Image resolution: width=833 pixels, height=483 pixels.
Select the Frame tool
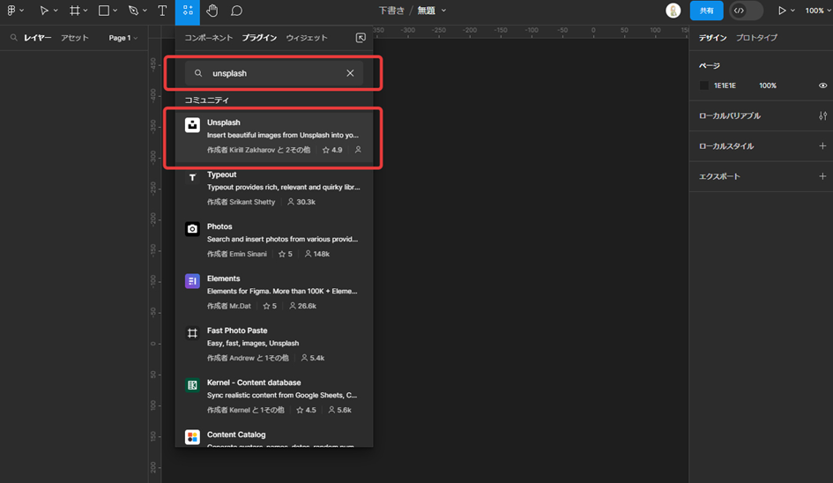(x=75, y=11)
